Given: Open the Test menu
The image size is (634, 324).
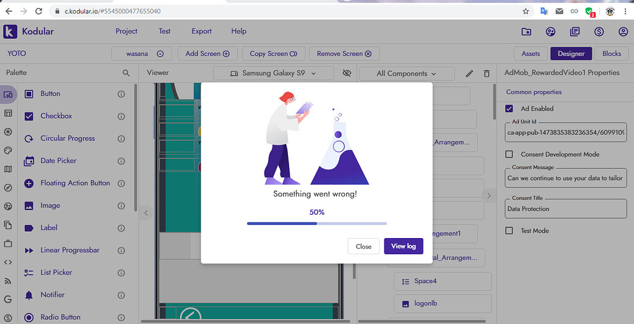Looking at the screenshot, I should [165, 31].
